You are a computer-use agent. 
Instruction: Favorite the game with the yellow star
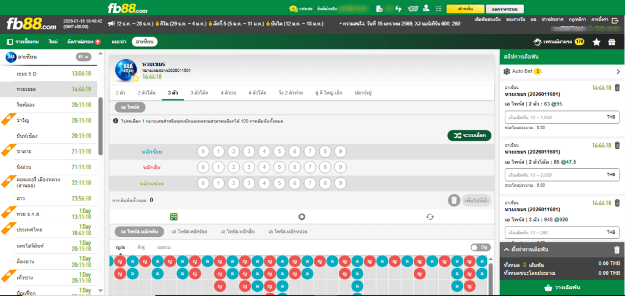135,78
